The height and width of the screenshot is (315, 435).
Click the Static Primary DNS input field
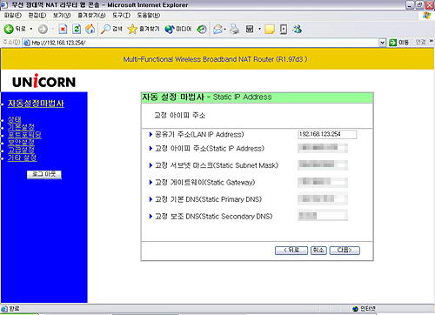[323, 199]
